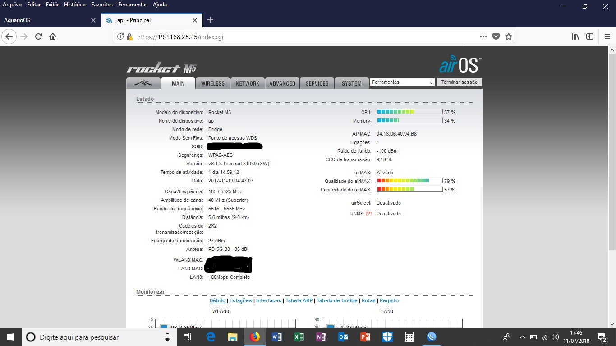
Task: Open a new browser tab
Action: coord(210,20)
